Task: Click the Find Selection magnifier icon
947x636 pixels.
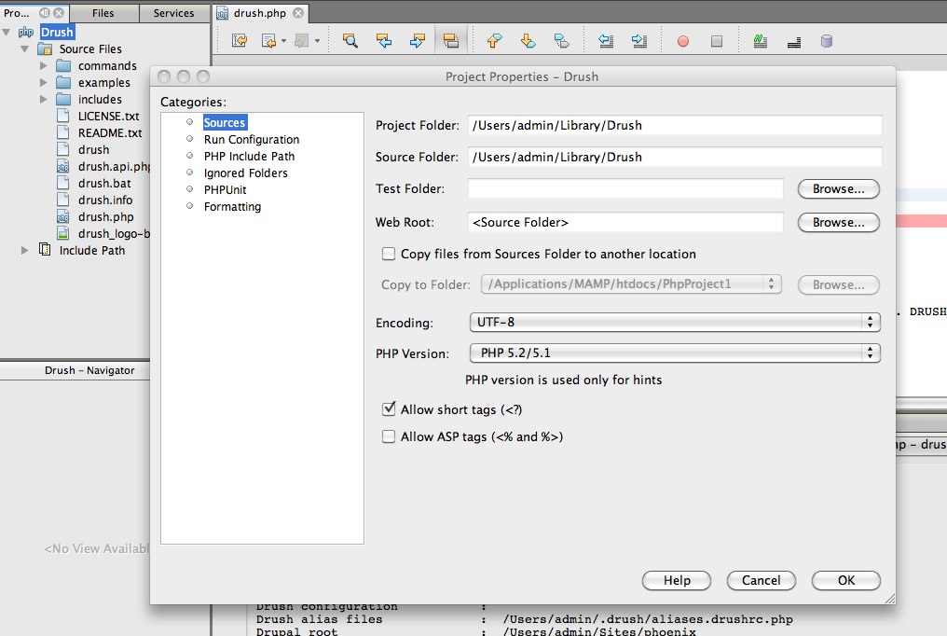Action: (350, 40)
